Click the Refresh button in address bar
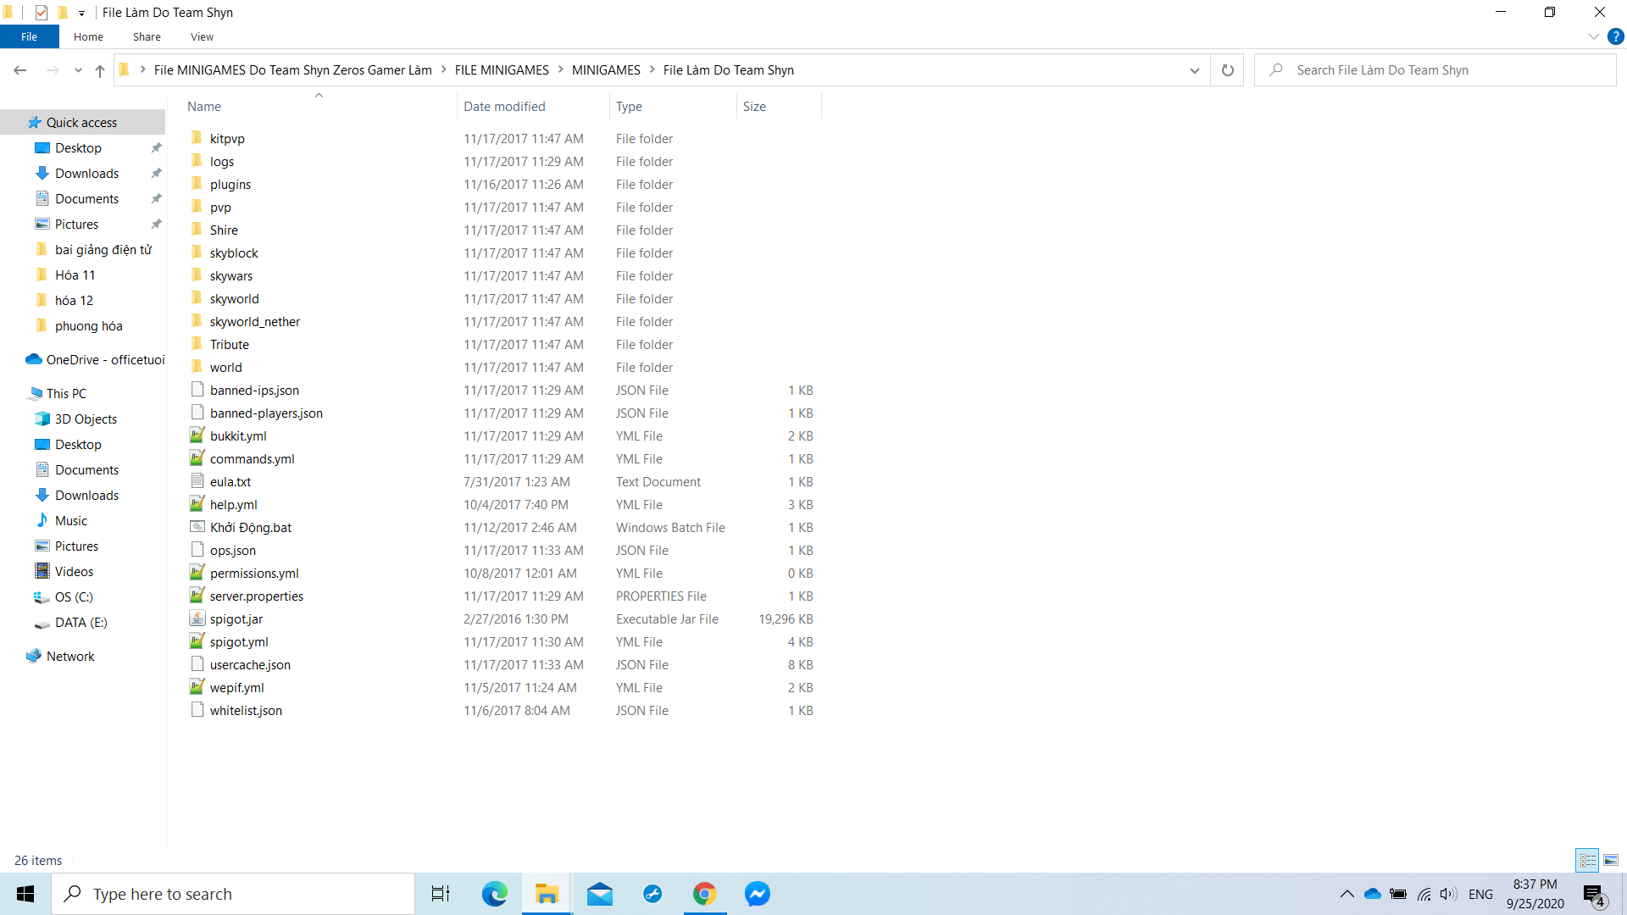The height and width of the screenshot is (915, 1627). click(1227, 70)
